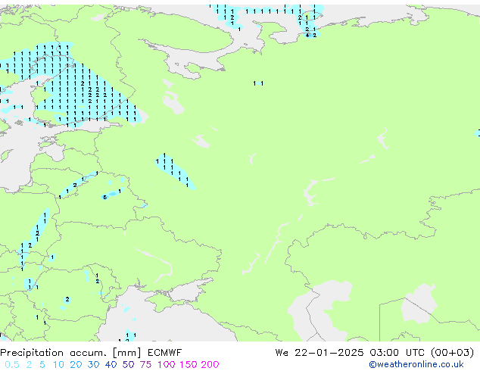The height and width of the screenshot is (371, 480).
Task: Click the '(00+03)' forecast offset label
Action: point(451,352)
